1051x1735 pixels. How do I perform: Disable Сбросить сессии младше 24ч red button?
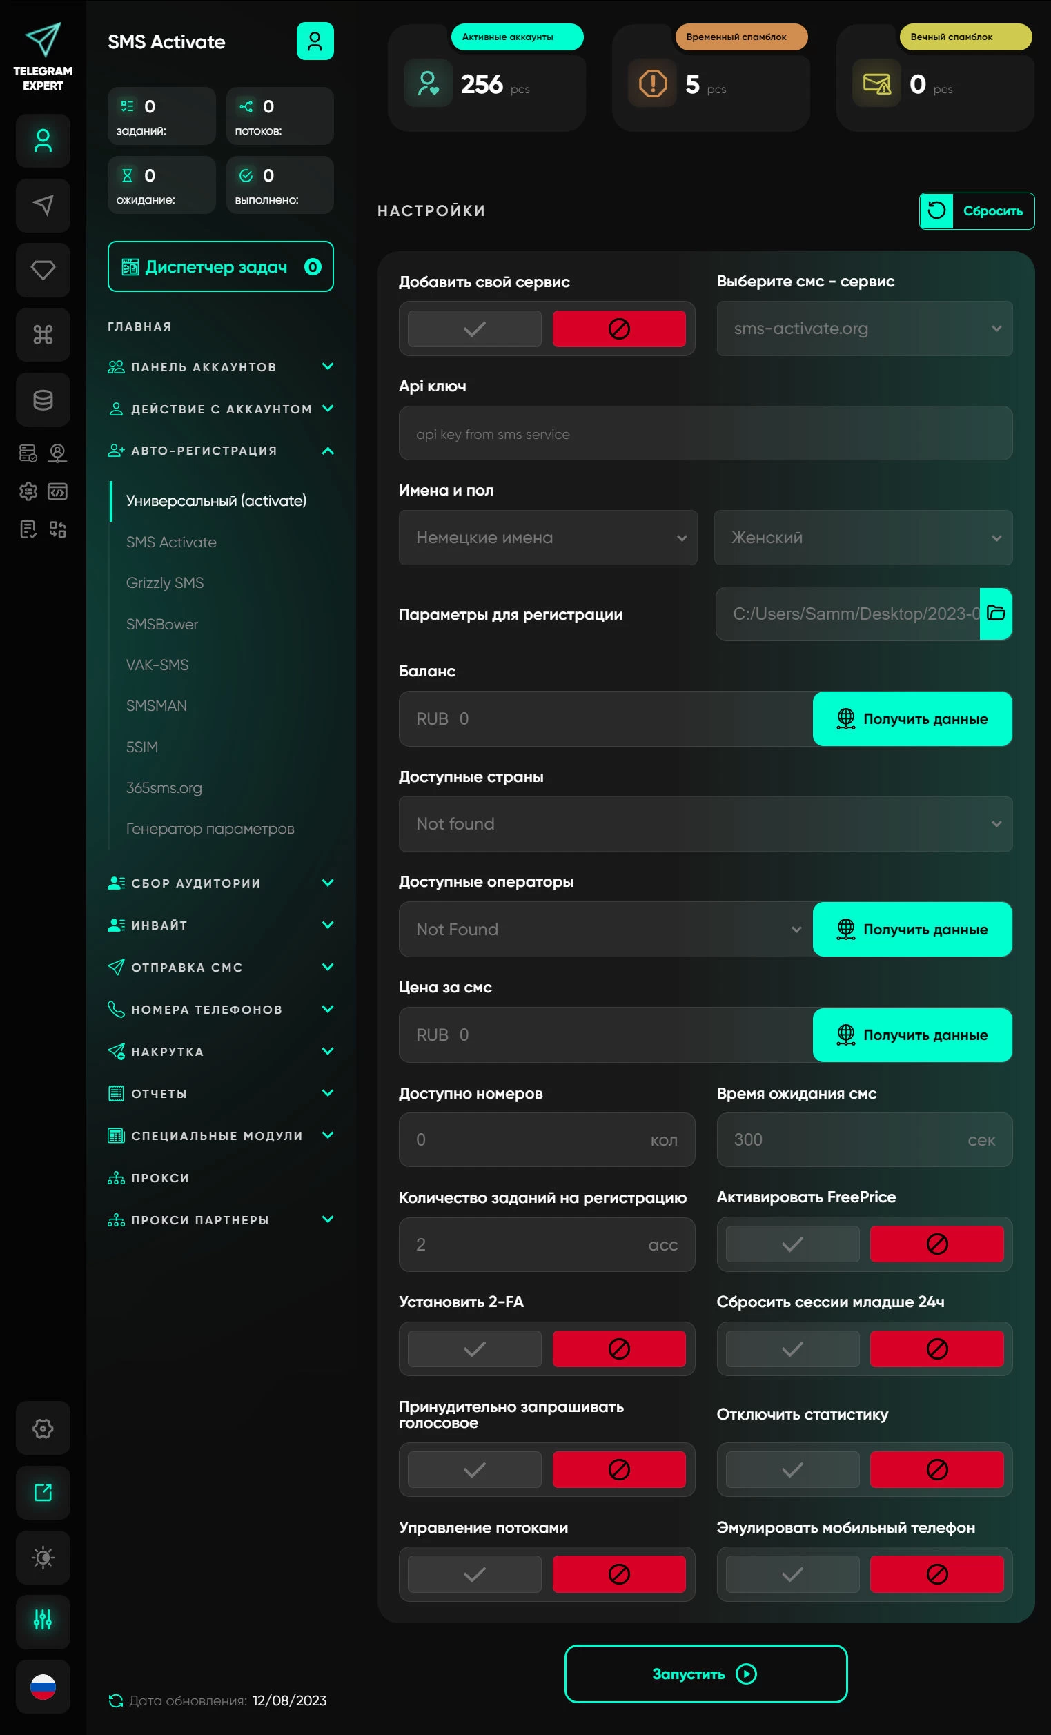[937, 1349]
